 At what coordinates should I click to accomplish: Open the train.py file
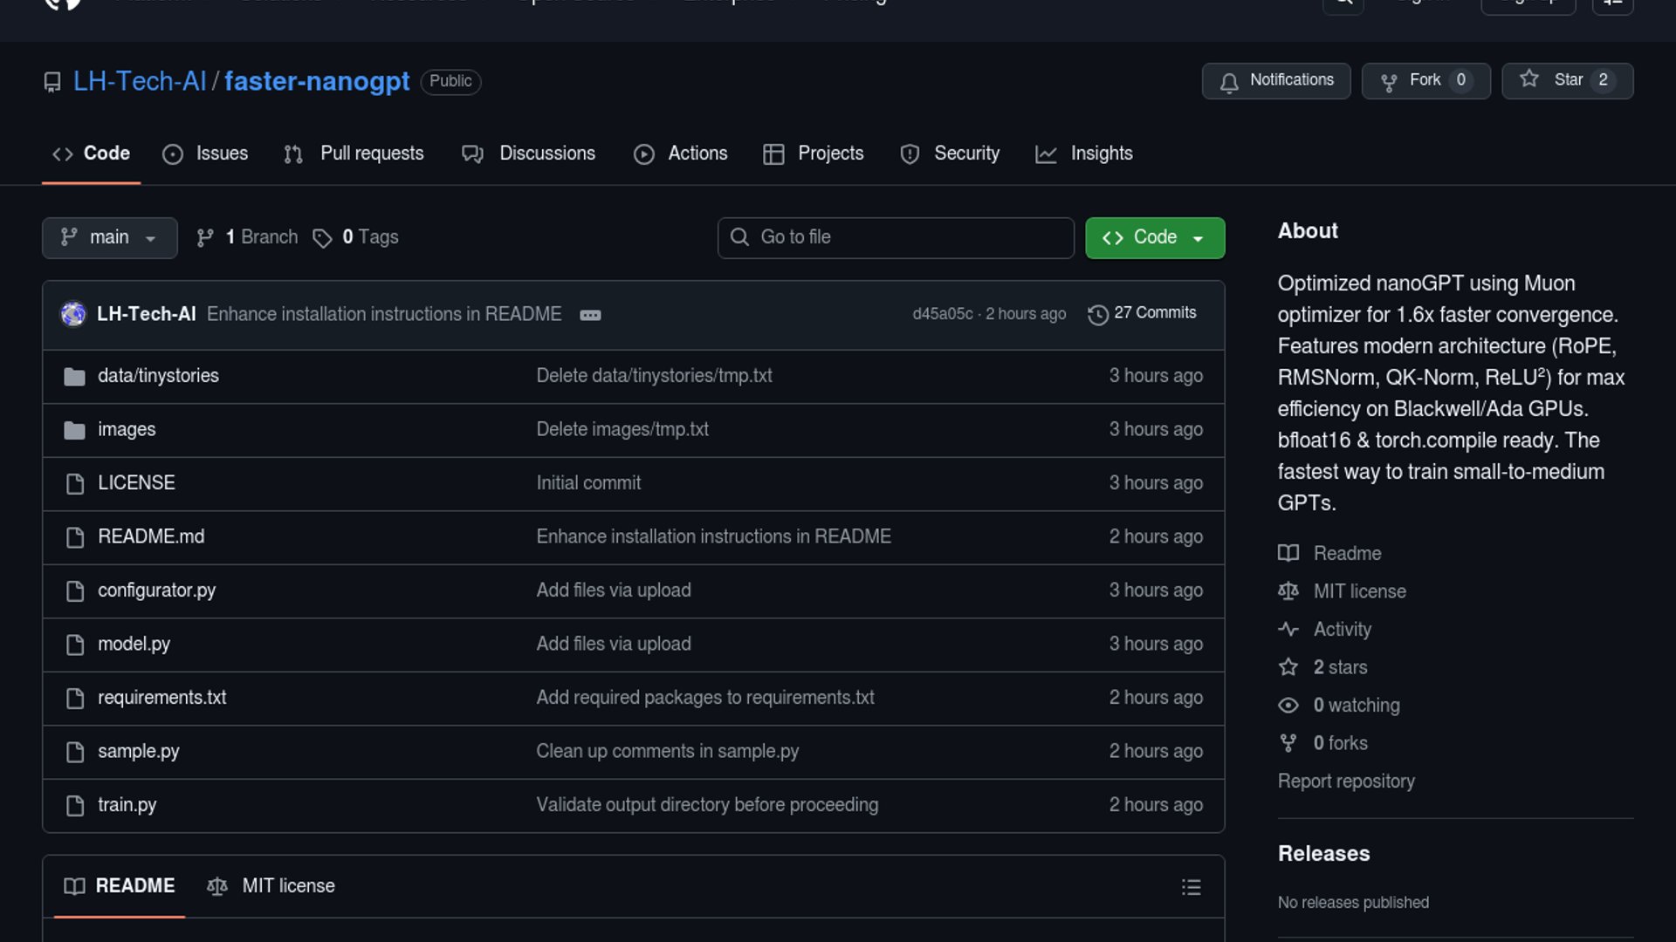point(127,805)
